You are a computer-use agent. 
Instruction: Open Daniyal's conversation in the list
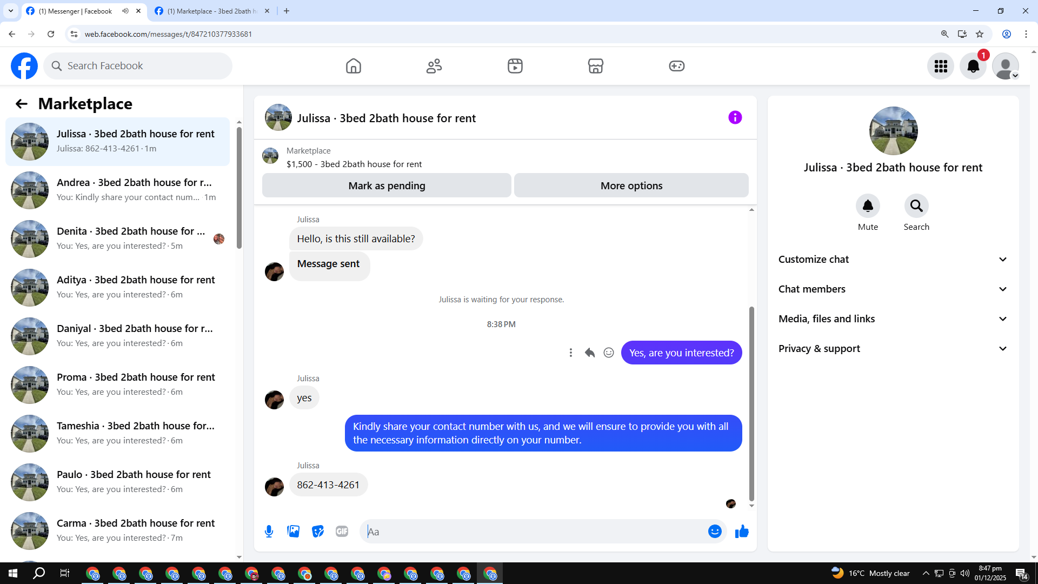tap(117, 336)
